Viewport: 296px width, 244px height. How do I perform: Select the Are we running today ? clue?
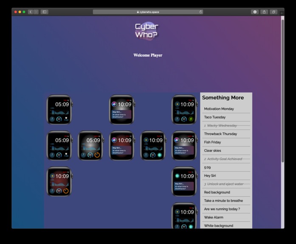click(x=226, y=209)
